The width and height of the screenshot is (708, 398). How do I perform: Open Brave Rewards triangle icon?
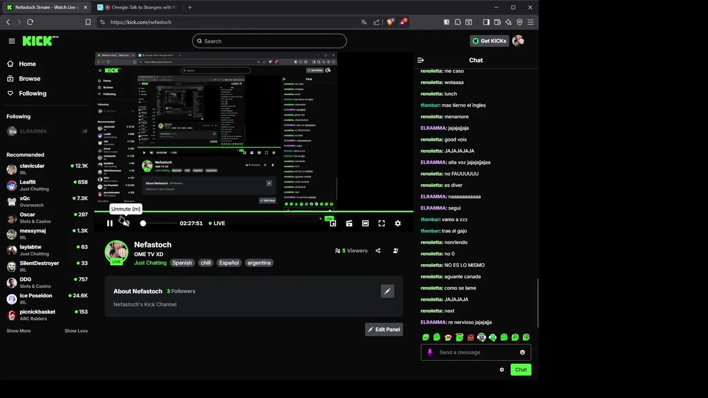coord(403,22)
